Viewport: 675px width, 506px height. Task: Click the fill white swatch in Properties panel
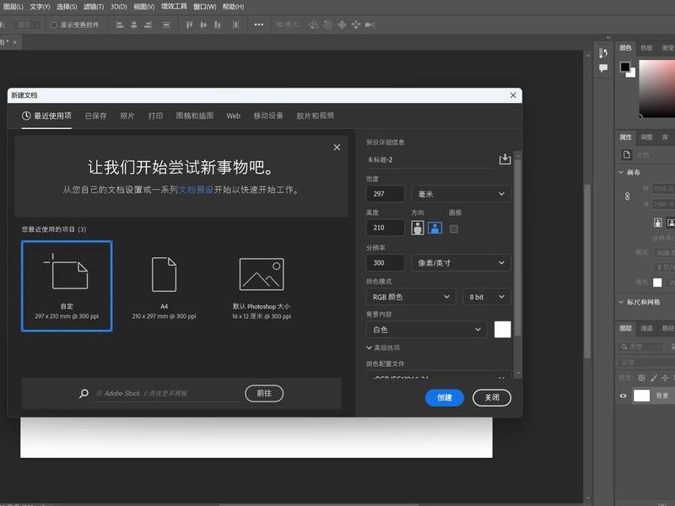pos(657,283)
